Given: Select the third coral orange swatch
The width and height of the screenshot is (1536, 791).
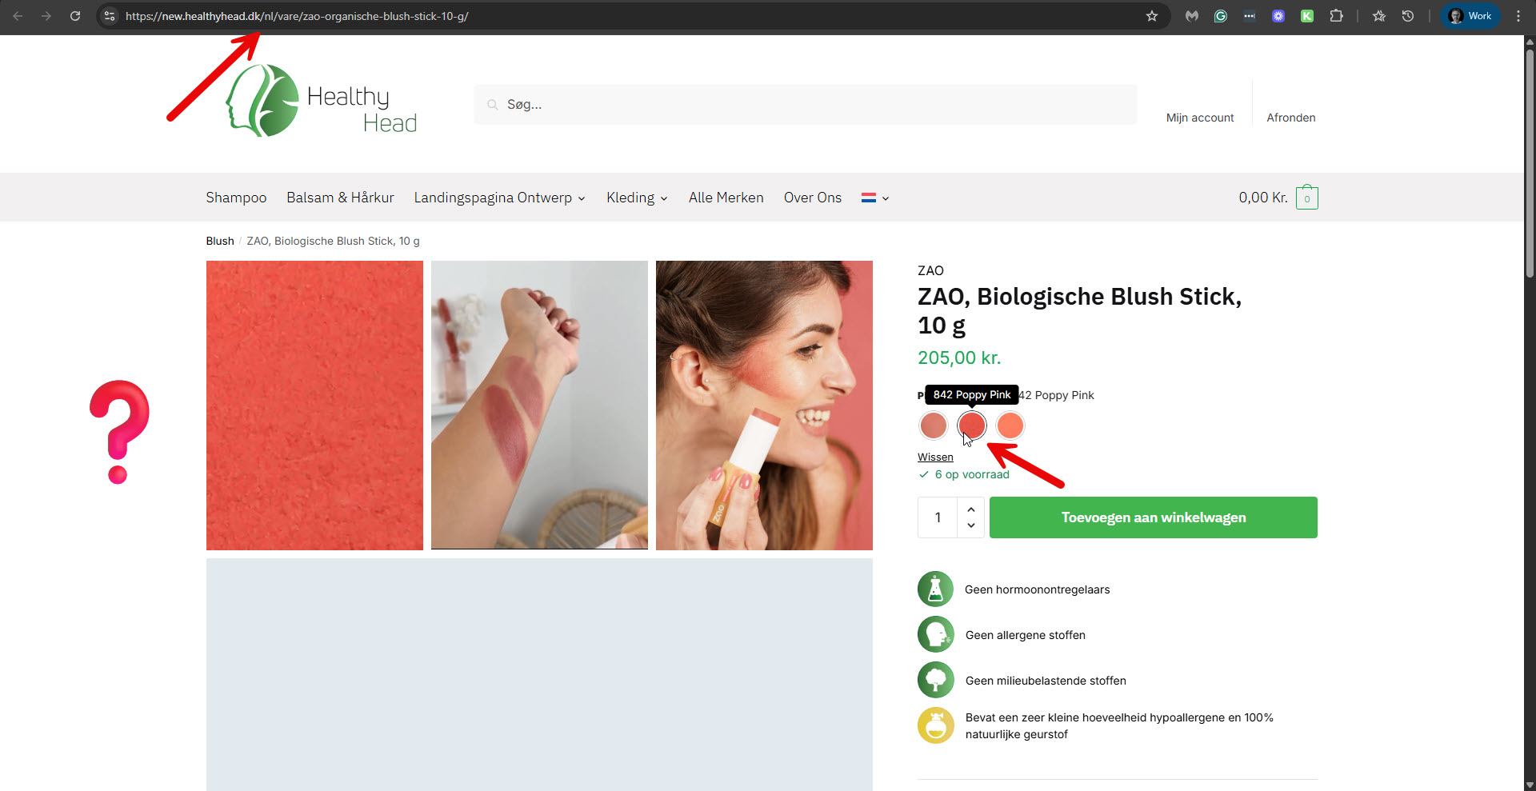Looking at the screenshot, I should 1010,425.
